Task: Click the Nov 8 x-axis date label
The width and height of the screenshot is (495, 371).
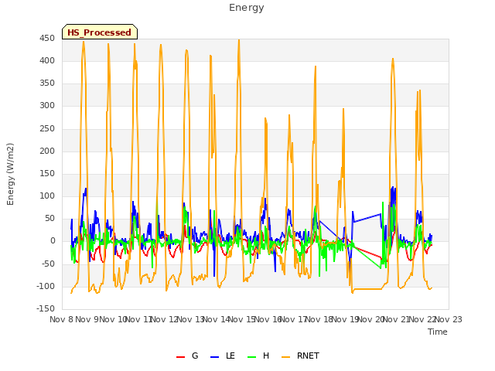Action: pyautogui.click(x=62, y=319)
